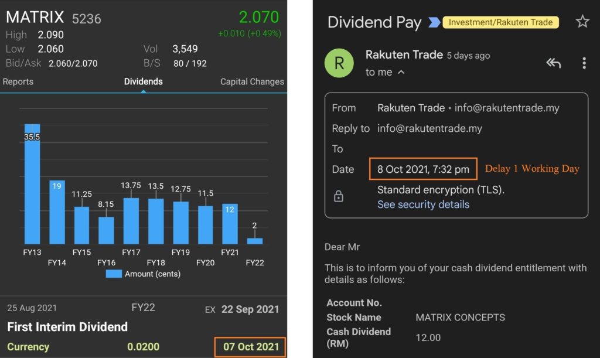Screen dimensions: 600x358
Task: Tap the FY19 bar showing 12.75
Action: [180, 223]
